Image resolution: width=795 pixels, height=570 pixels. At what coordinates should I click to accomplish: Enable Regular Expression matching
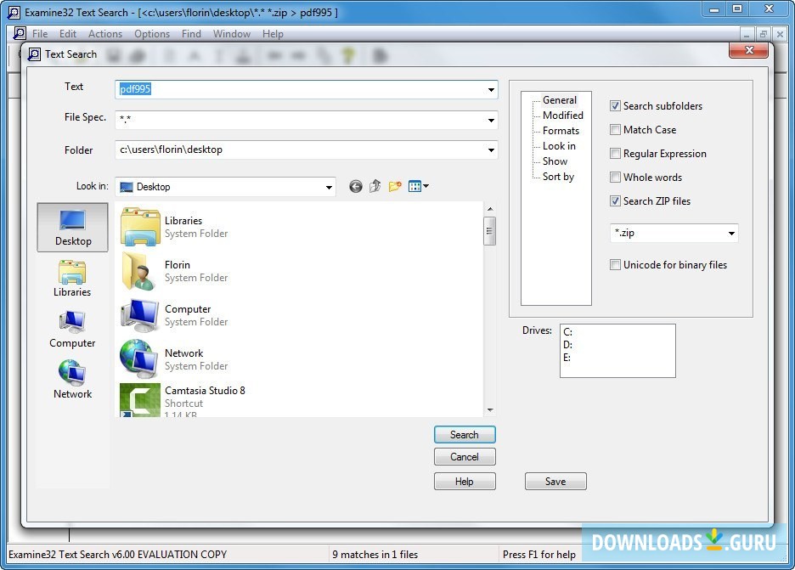click(x=615, y=153)
